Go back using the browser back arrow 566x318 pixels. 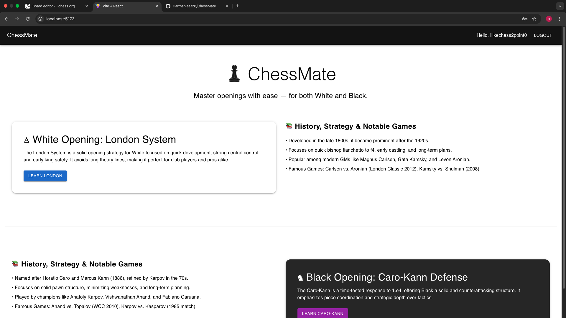click(x=6, y=19)
